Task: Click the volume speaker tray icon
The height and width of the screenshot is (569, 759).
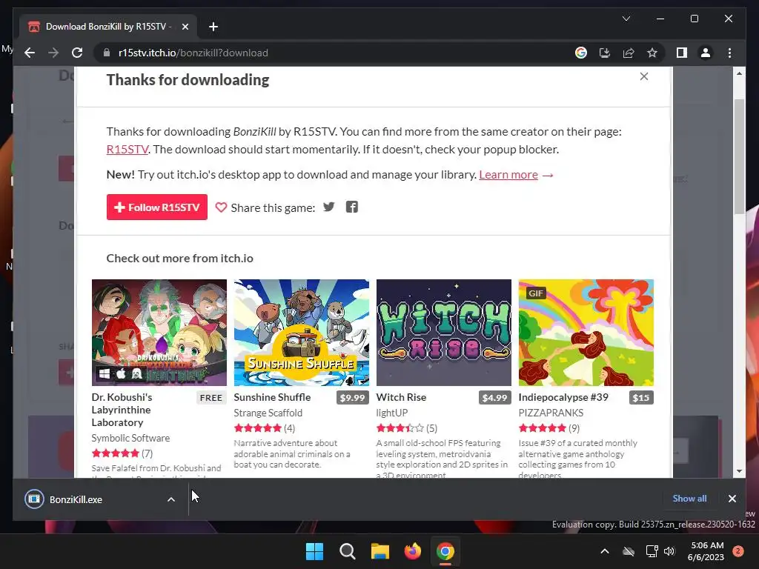Action: tap(669, 551)
